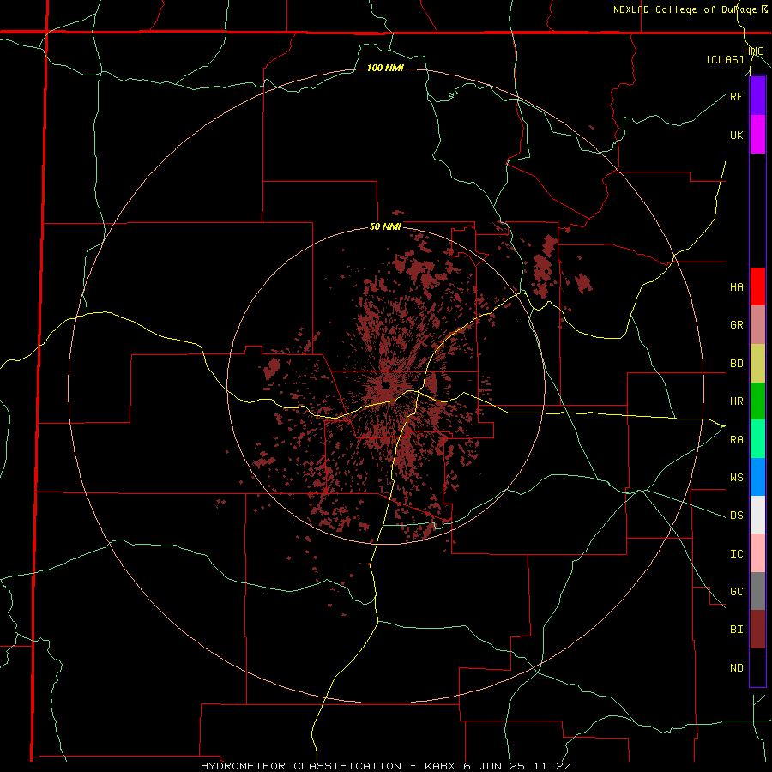Click the GC legend label
Viewport: 772px width, 772px height.
(x=736, y=592)
